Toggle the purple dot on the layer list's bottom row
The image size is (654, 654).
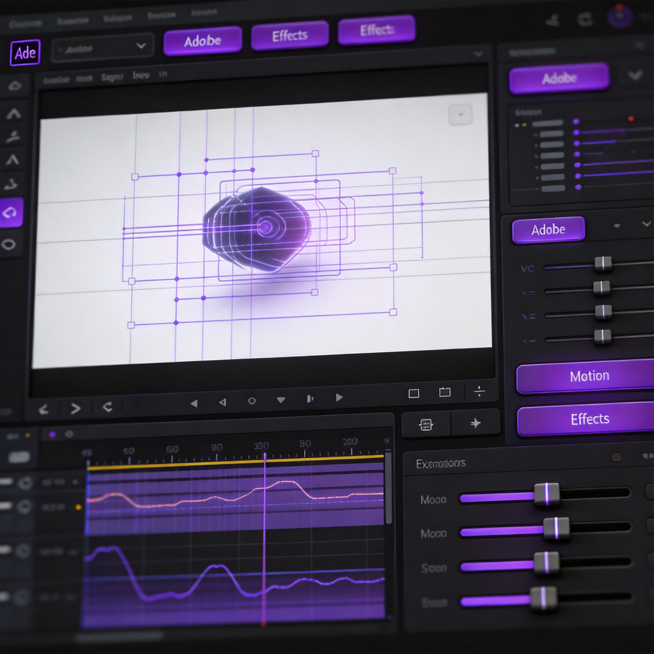tap(578, 187)
